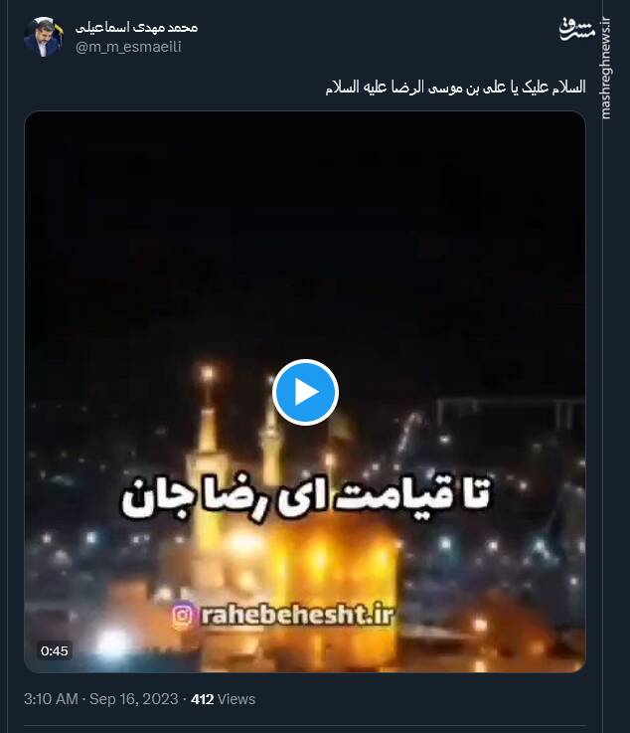This screenshot has width=630, height=733.
Task: Click the word Views under the tweet
Action: pyautogui.click(x=236, y=699)
